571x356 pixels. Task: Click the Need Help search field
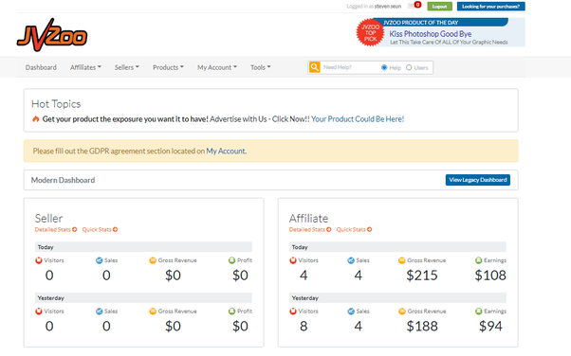[x=350, y=67]
